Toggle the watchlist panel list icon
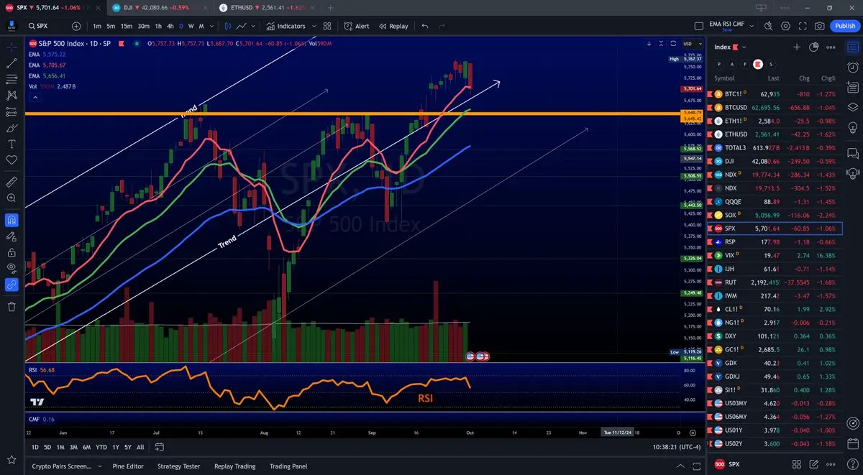863x475 pixels. coord(852,47)
